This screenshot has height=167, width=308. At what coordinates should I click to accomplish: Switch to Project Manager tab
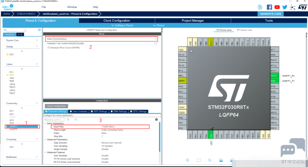(x=193, y=21)
